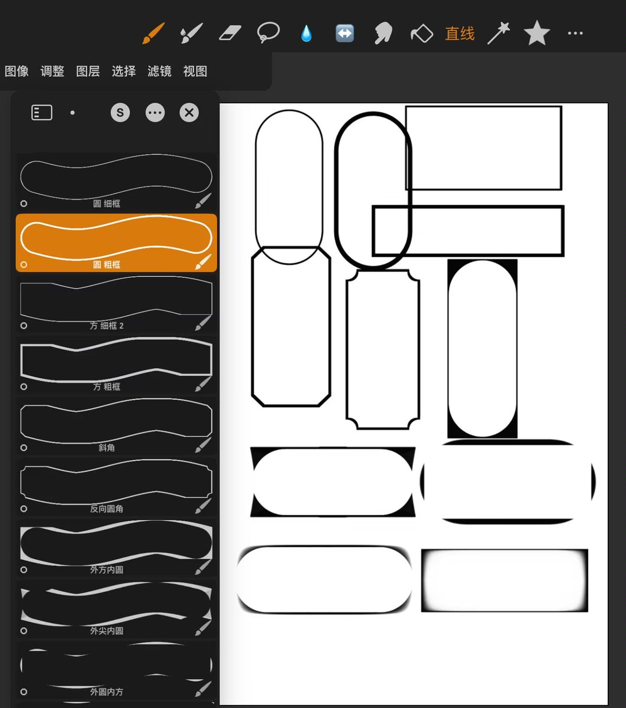
Task: Open the 视图 menu
Action: [x=195, y=71]
